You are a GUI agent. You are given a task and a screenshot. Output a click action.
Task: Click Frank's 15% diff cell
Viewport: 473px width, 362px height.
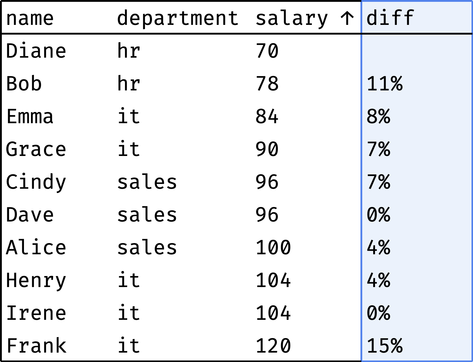pos(385,346)
